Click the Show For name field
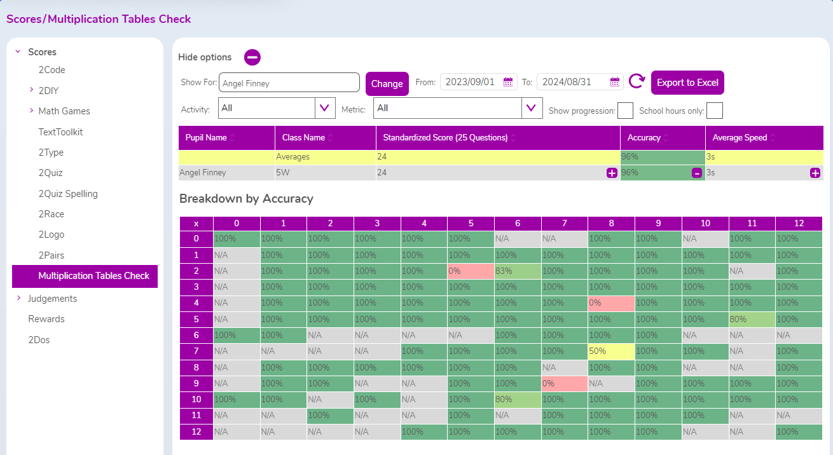The width and height of the screenshot is (833, 455). (289, 83)
